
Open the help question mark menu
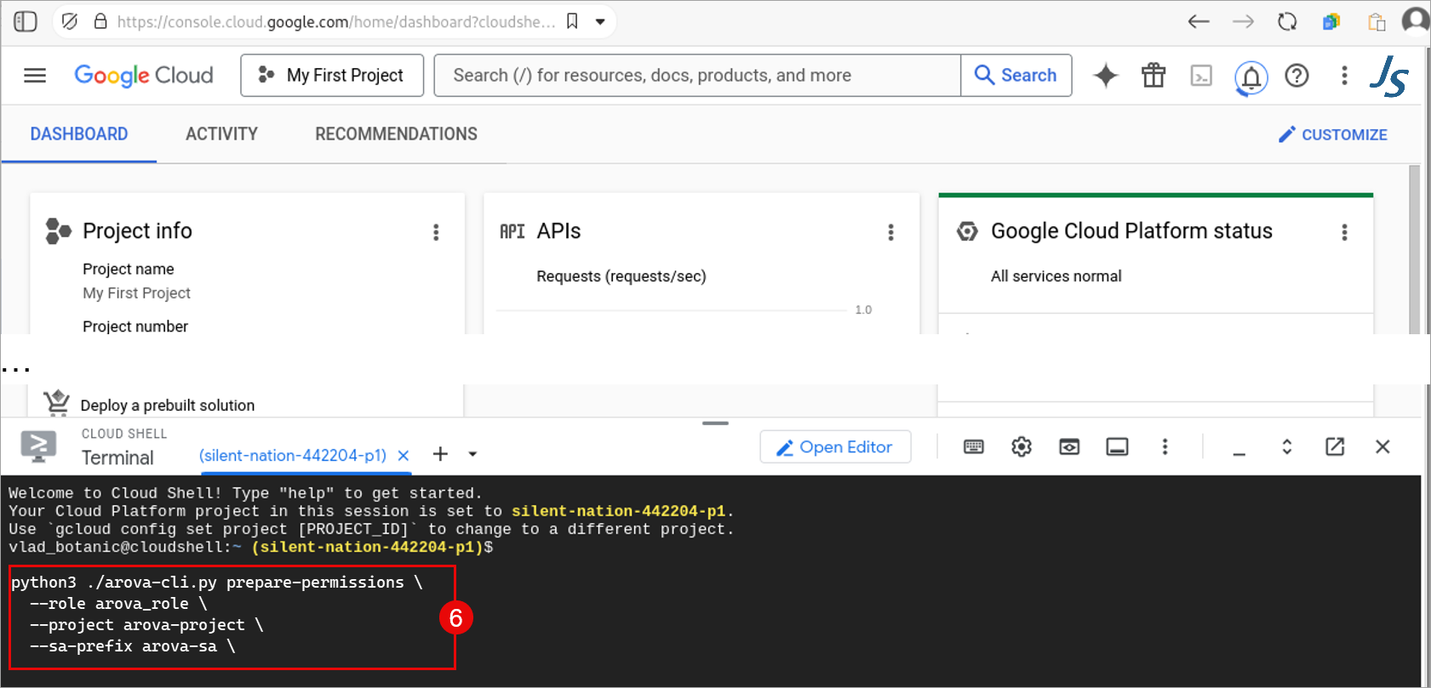1296,76
